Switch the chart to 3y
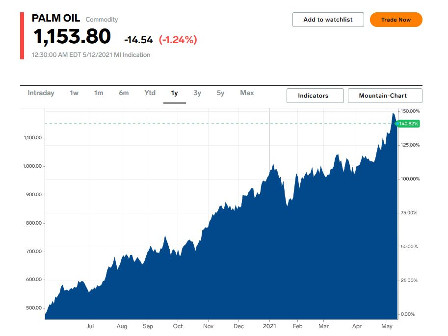 click(x=197, y=93)
